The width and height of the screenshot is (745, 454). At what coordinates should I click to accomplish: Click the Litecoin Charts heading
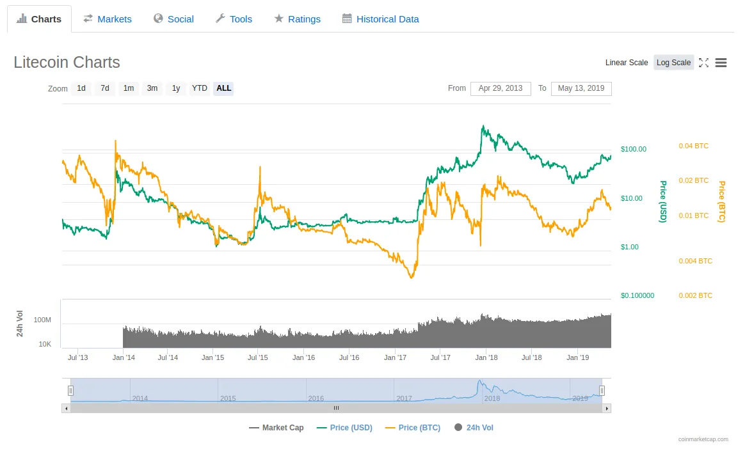coord(67,62)
